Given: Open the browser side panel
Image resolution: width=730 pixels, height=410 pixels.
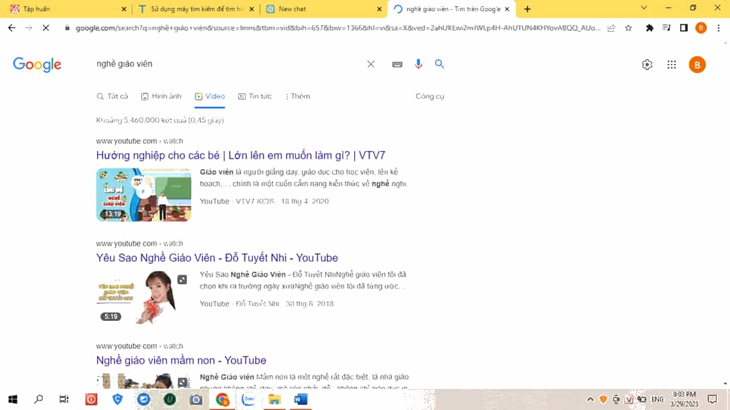Looking at the screenshot, I should click(684, 28).
